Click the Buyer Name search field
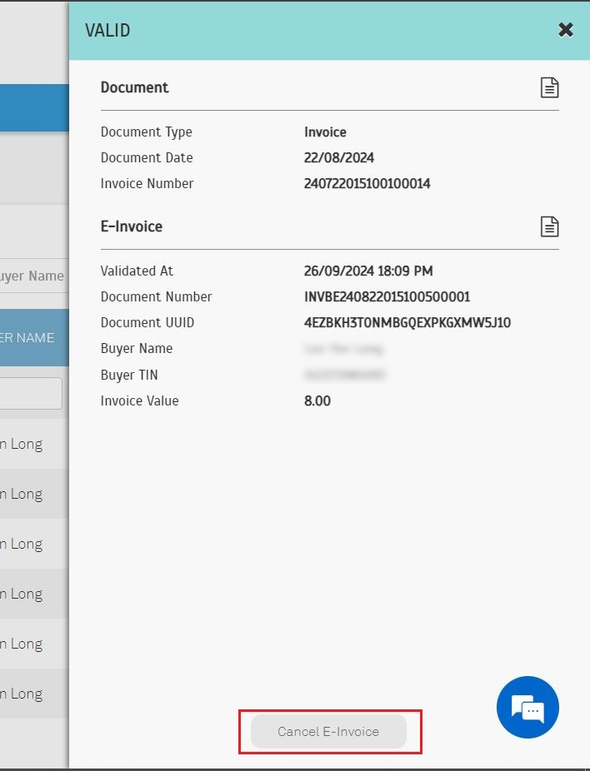Viewport: 590px width, 771px height. click(32, 276)
